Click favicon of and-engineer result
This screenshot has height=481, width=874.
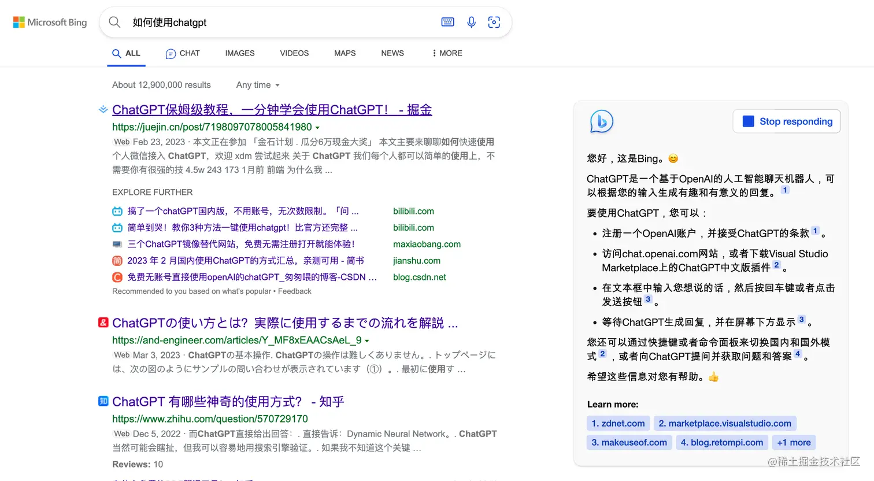[103, 323]
